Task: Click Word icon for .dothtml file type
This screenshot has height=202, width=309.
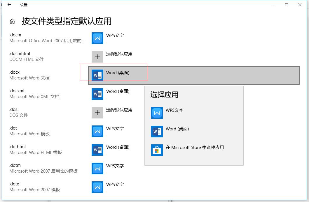Action: (97, 150)
